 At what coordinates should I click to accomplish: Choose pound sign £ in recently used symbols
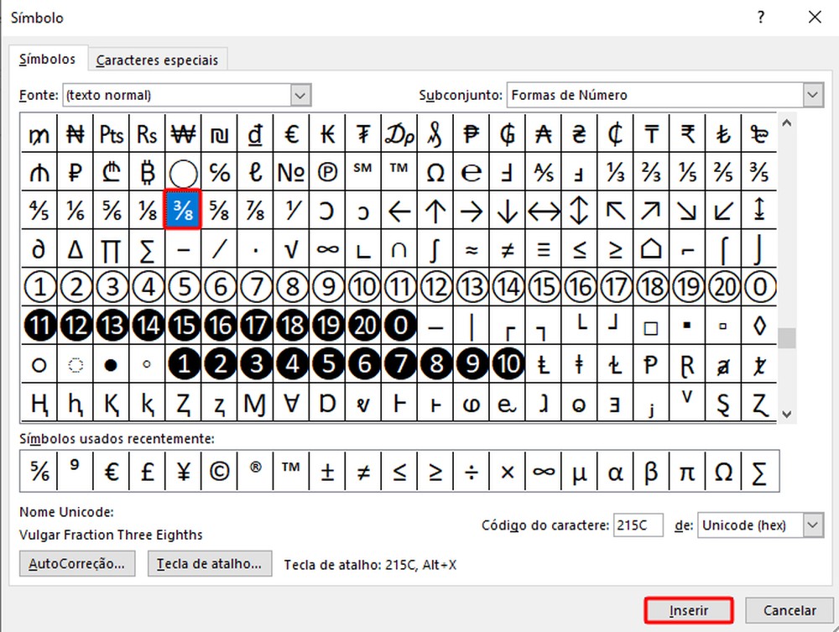[147, 472]
